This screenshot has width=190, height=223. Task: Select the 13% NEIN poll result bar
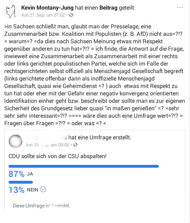[x=21, y=182]
